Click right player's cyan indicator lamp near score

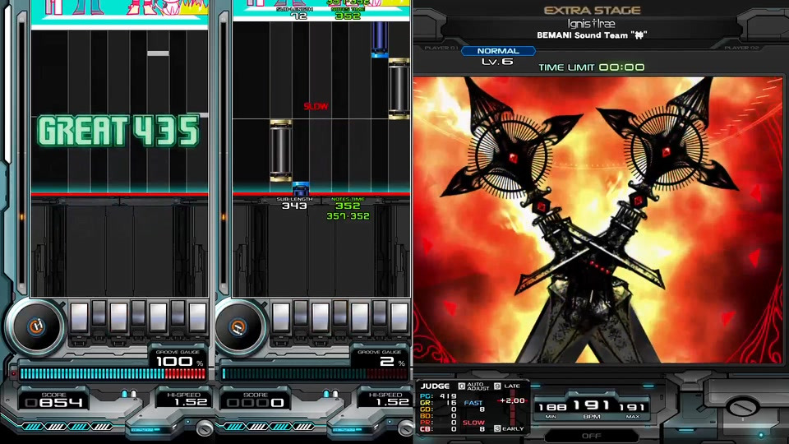[x=326, y=393]
